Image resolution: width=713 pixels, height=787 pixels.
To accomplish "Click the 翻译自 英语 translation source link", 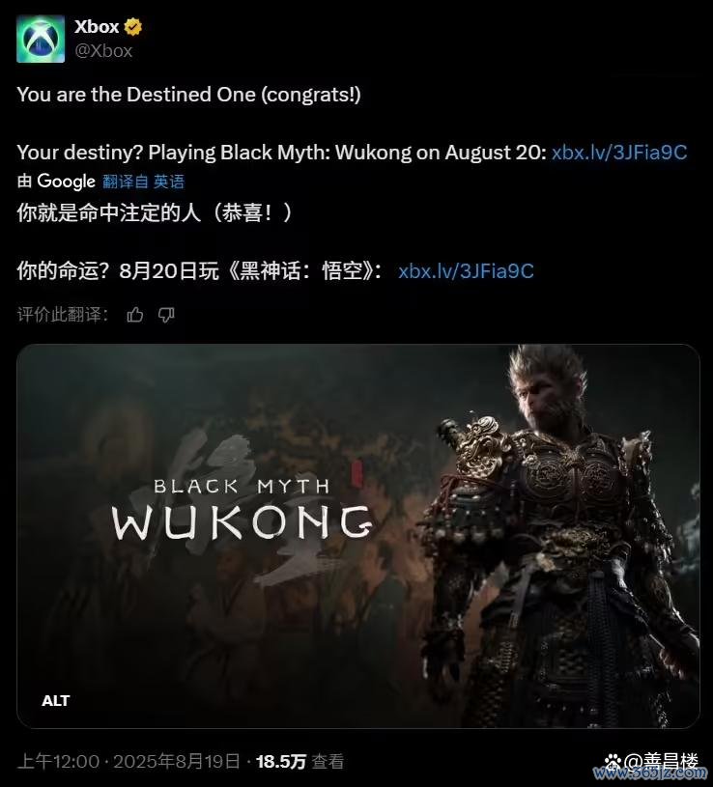I will click(x=144, y=182).
